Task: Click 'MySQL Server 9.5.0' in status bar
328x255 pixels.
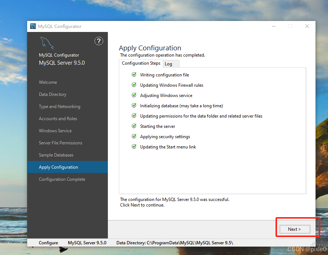Action: [87, 243]
